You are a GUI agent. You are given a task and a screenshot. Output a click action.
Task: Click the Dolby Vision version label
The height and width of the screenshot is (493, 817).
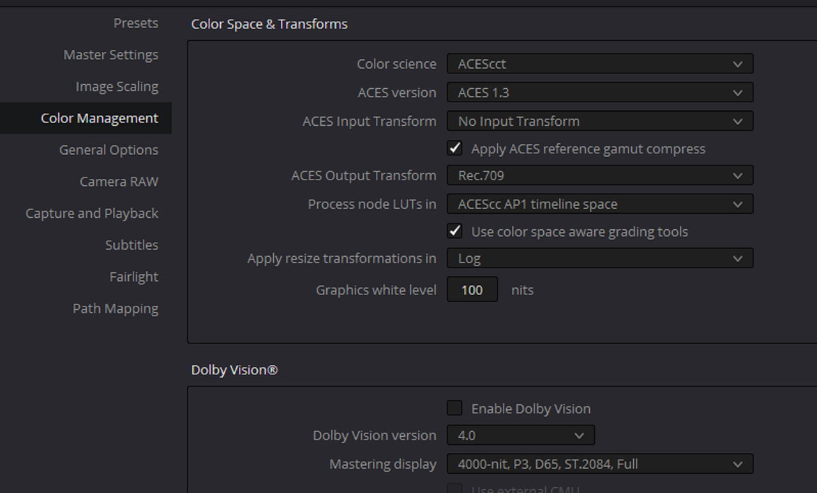(x=375, y=436)
